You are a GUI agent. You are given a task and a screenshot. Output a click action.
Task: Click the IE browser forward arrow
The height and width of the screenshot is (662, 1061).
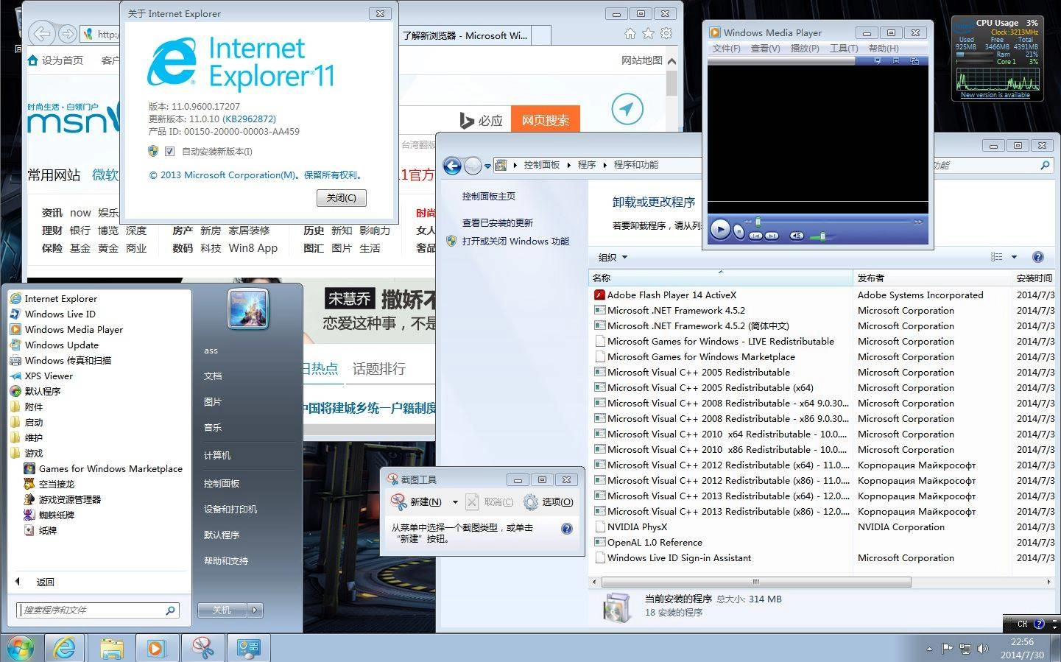point(67,34)
